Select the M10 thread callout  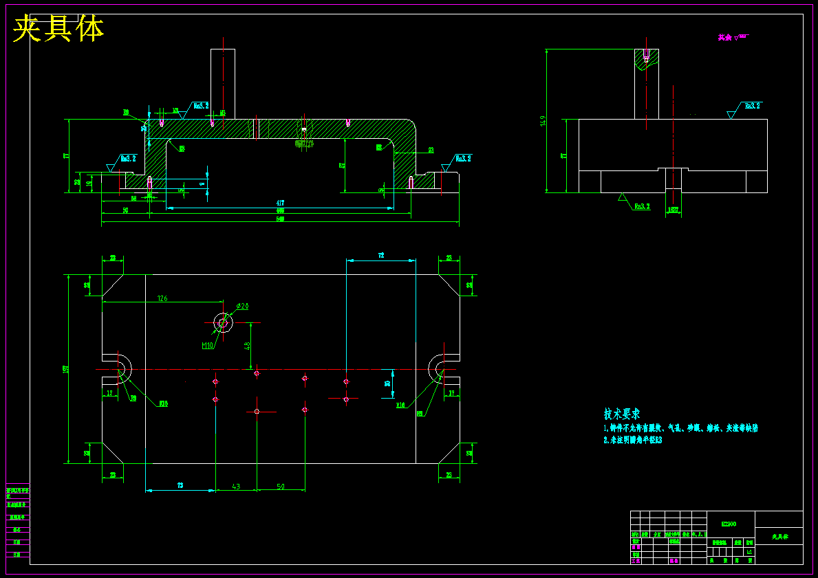pyautogui.click(x=208, y=346)
